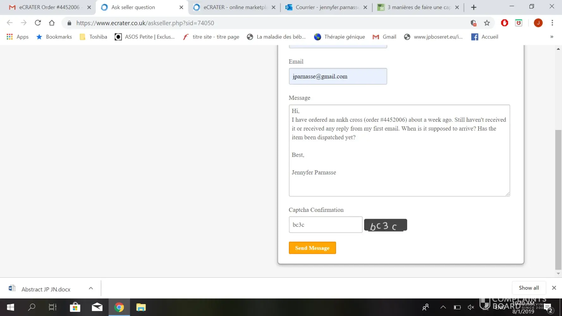
Task: Send the message to the seller
Action: 312,248
